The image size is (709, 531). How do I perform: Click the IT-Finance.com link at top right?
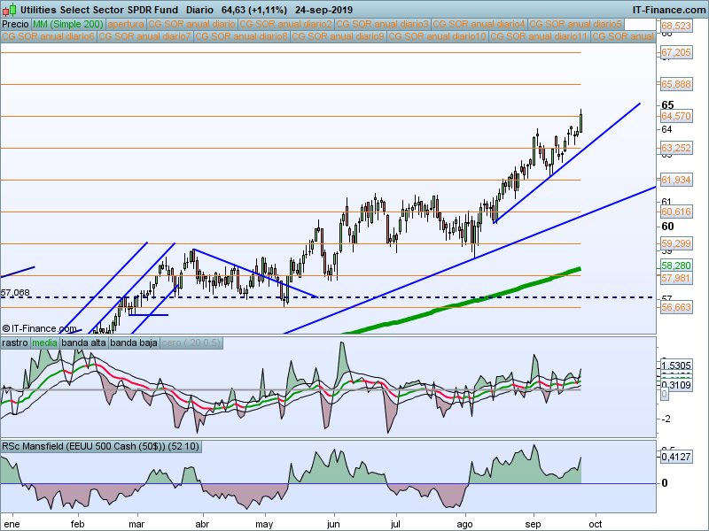pos(669,10)
